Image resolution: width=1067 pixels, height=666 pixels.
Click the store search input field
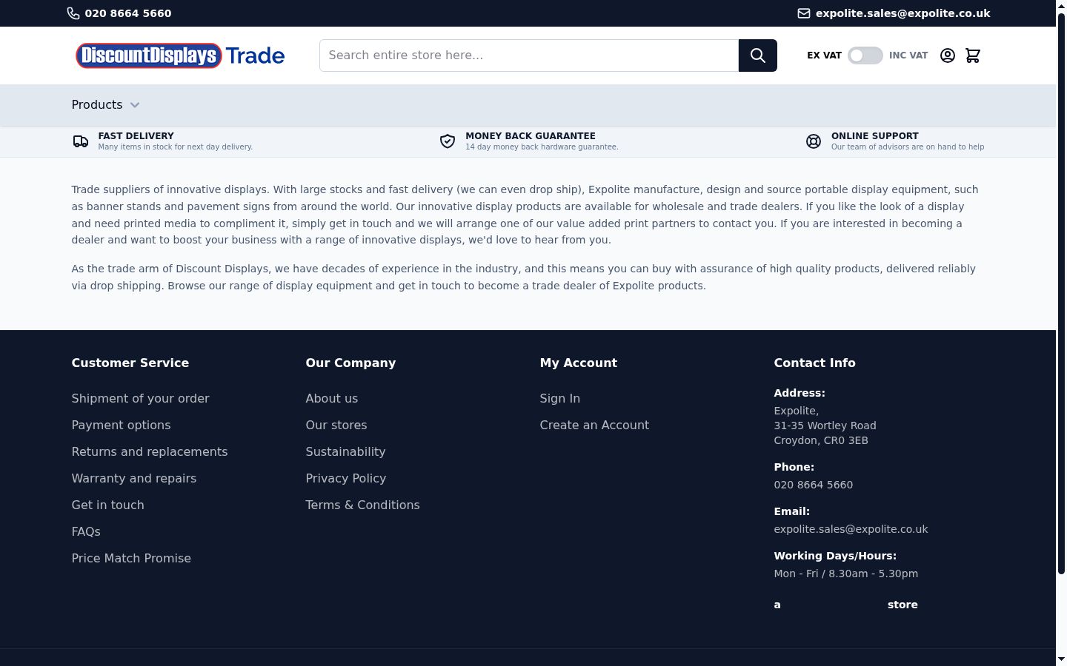pyautogui.click(x=529, y=55)
